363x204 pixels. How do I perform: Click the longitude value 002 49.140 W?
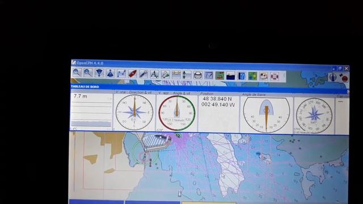click(x=218, y=104)
